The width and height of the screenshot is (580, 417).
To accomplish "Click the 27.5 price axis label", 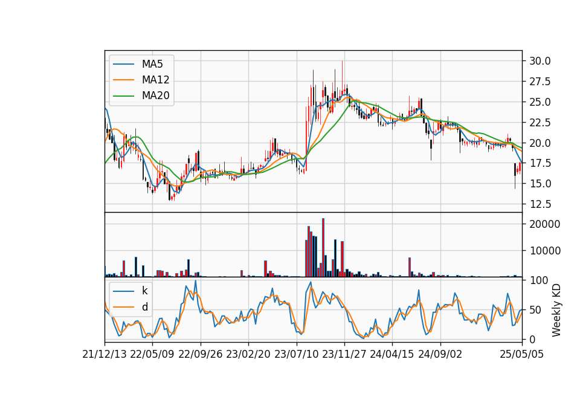I will click(540, 82).
